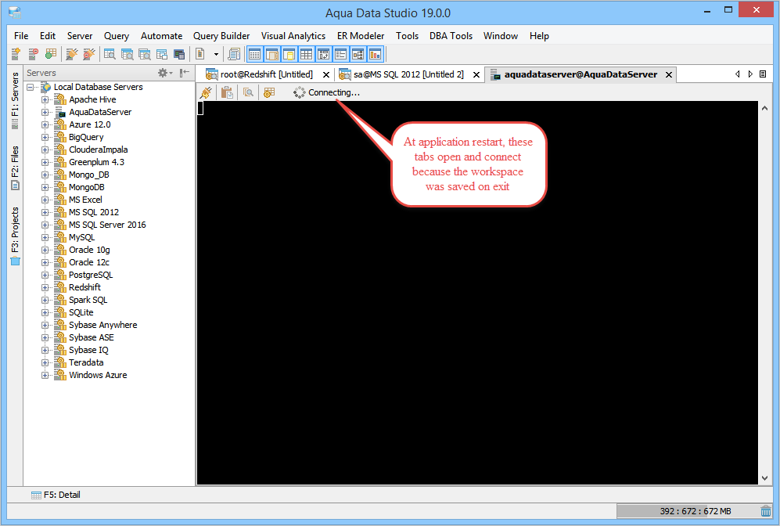Click the Connect plug icon in main toolbar

point(72,54)
